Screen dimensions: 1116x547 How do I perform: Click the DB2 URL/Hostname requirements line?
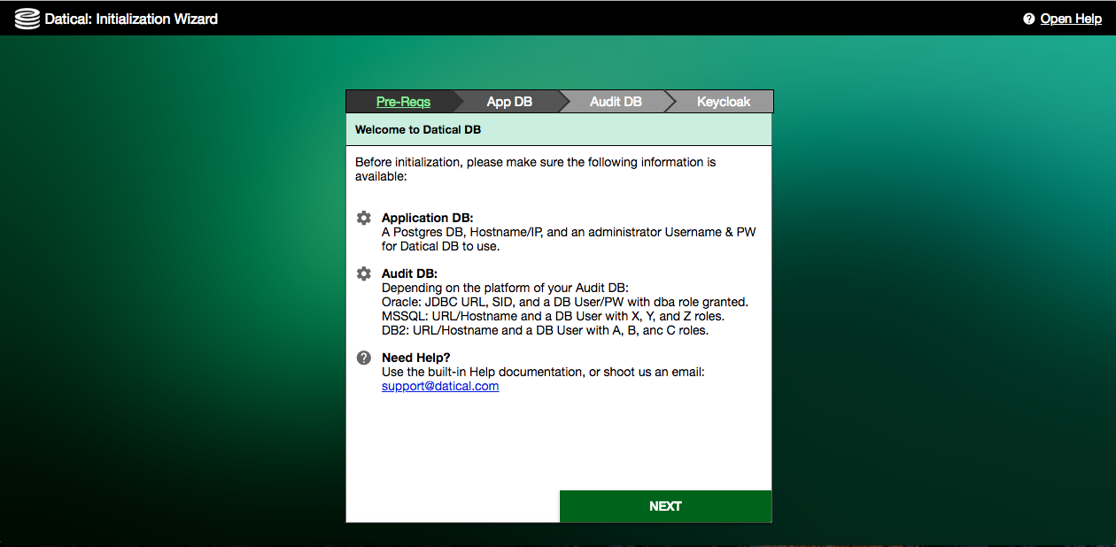click(546, 330)
